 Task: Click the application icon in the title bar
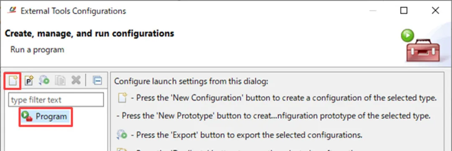coord(12,10)
